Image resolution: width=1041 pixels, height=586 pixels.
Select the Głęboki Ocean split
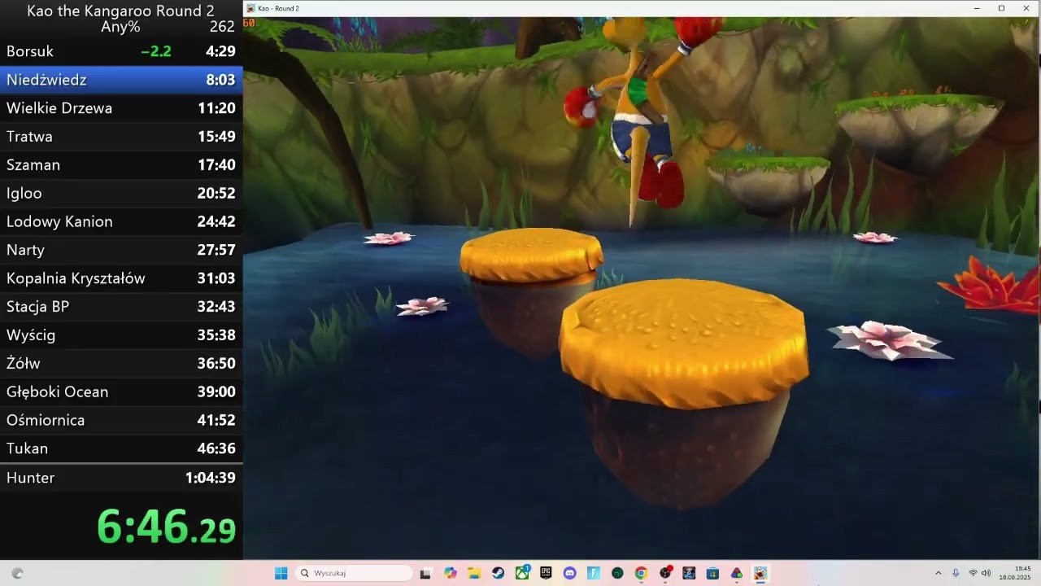pyautogui.click(x=121, y=391)
